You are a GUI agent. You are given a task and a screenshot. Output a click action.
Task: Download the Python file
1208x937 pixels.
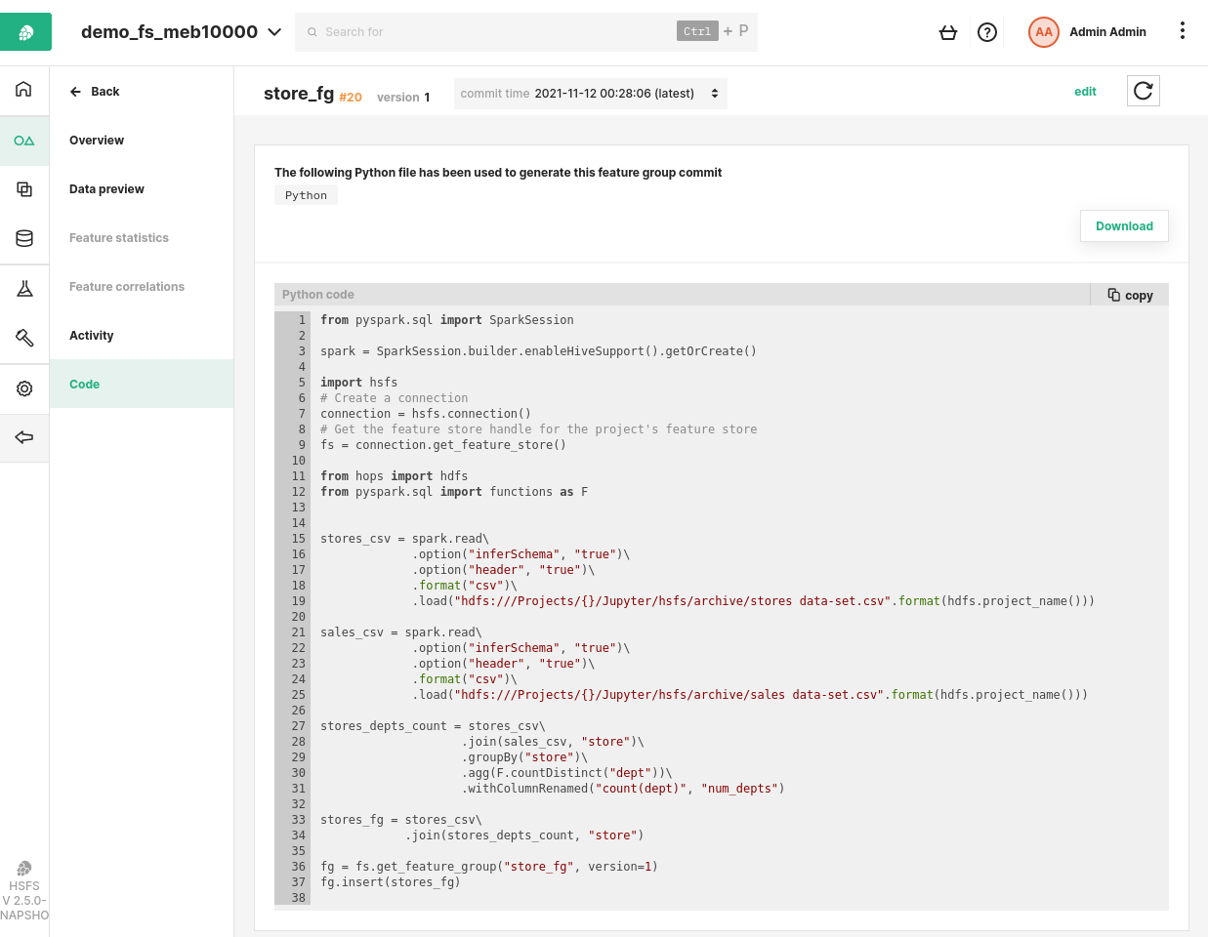coord(1123,225)
